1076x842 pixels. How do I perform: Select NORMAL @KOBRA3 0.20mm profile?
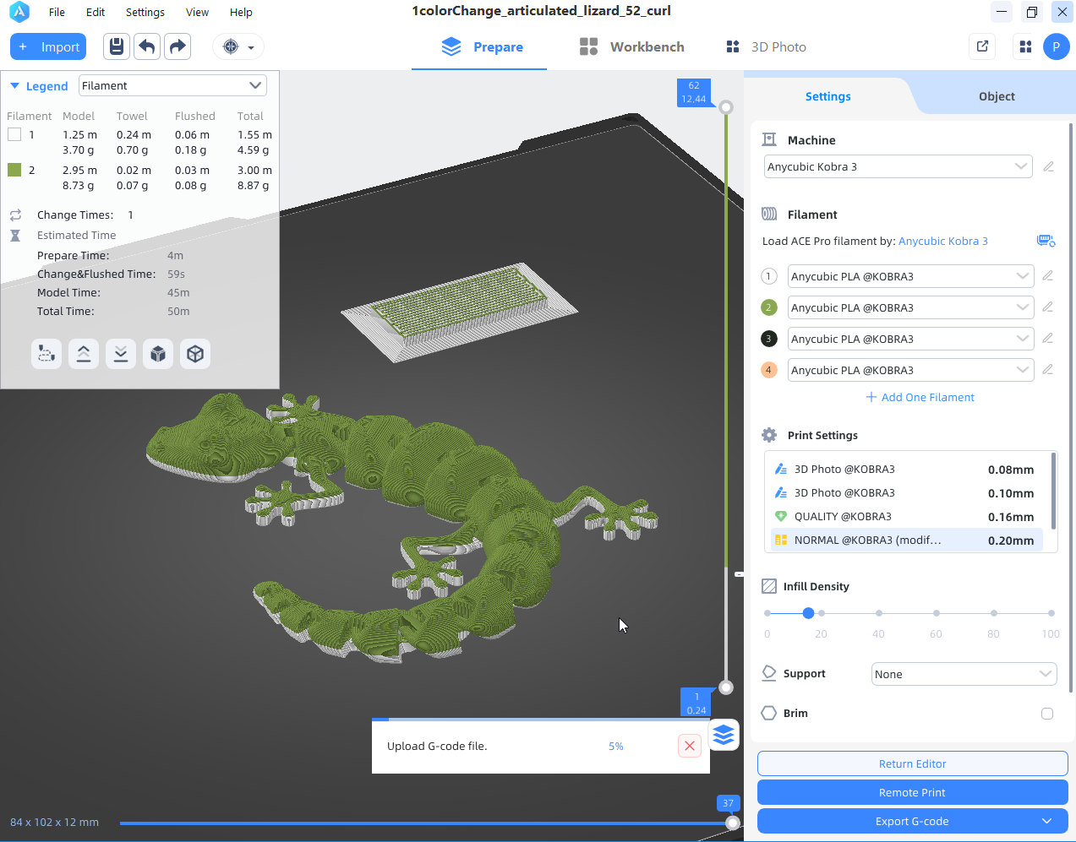(x=906, y=541)
